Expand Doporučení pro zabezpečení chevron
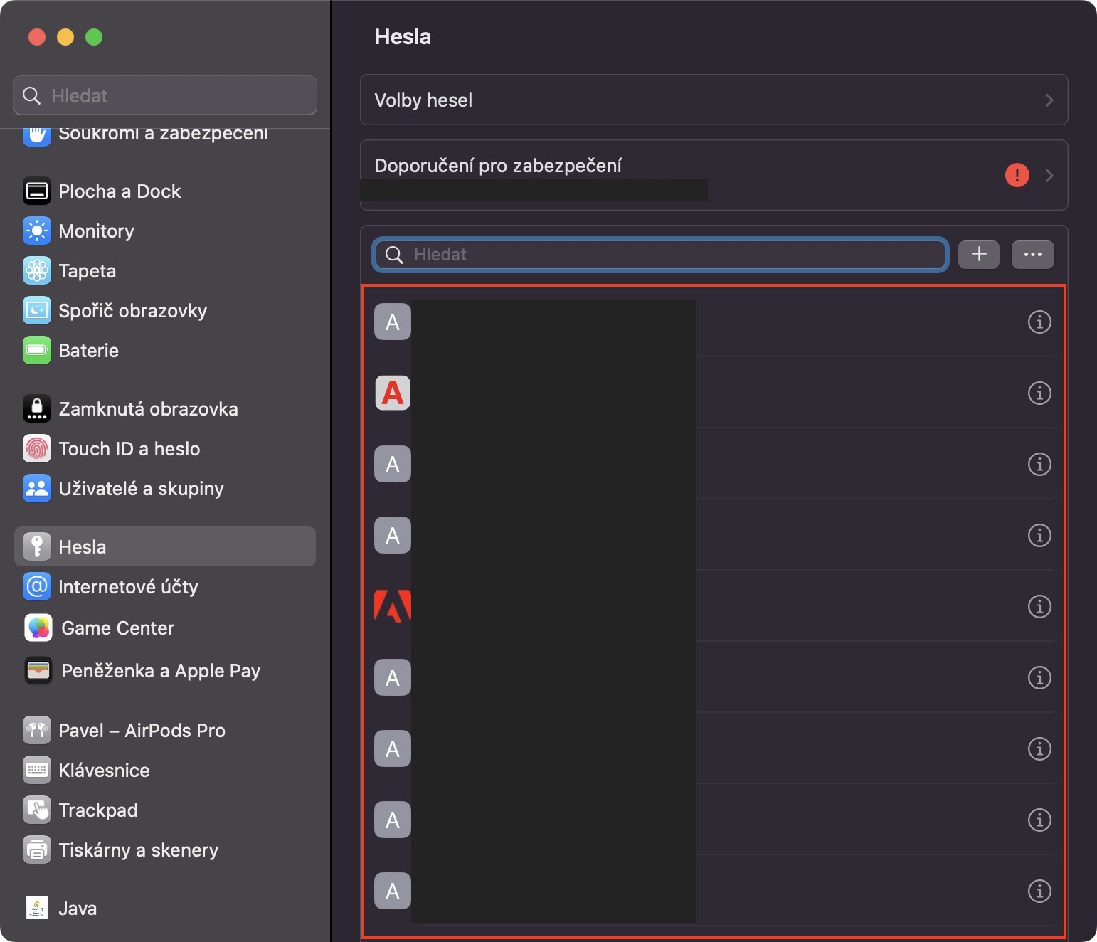The image size is (1097, 942). tap(1049, 175)
